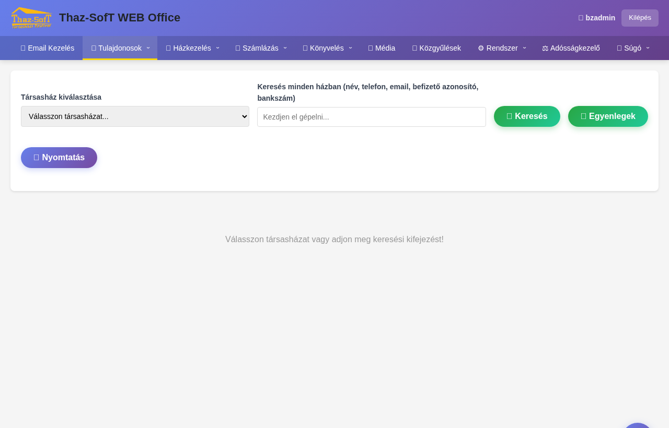
Task: Click the Nyomtatás print button
Action: click(x=59, y=158)
